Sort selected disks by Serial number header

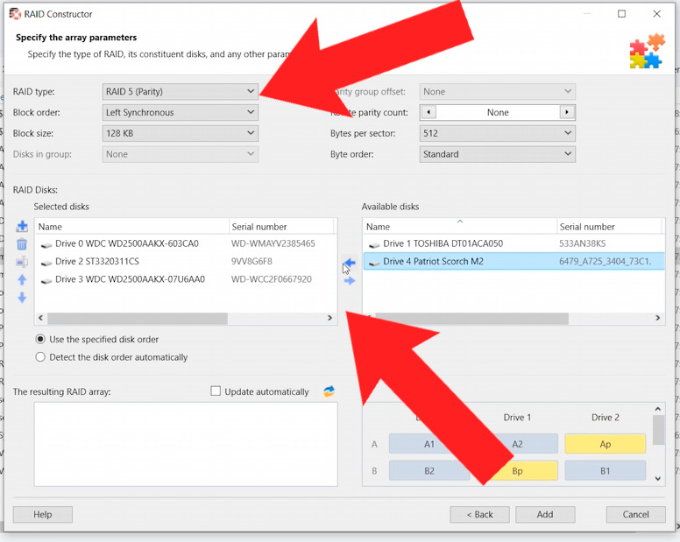(281, 227)
